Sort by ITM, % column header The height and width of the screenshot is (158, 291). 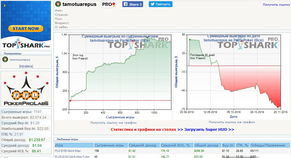[243, 145]
